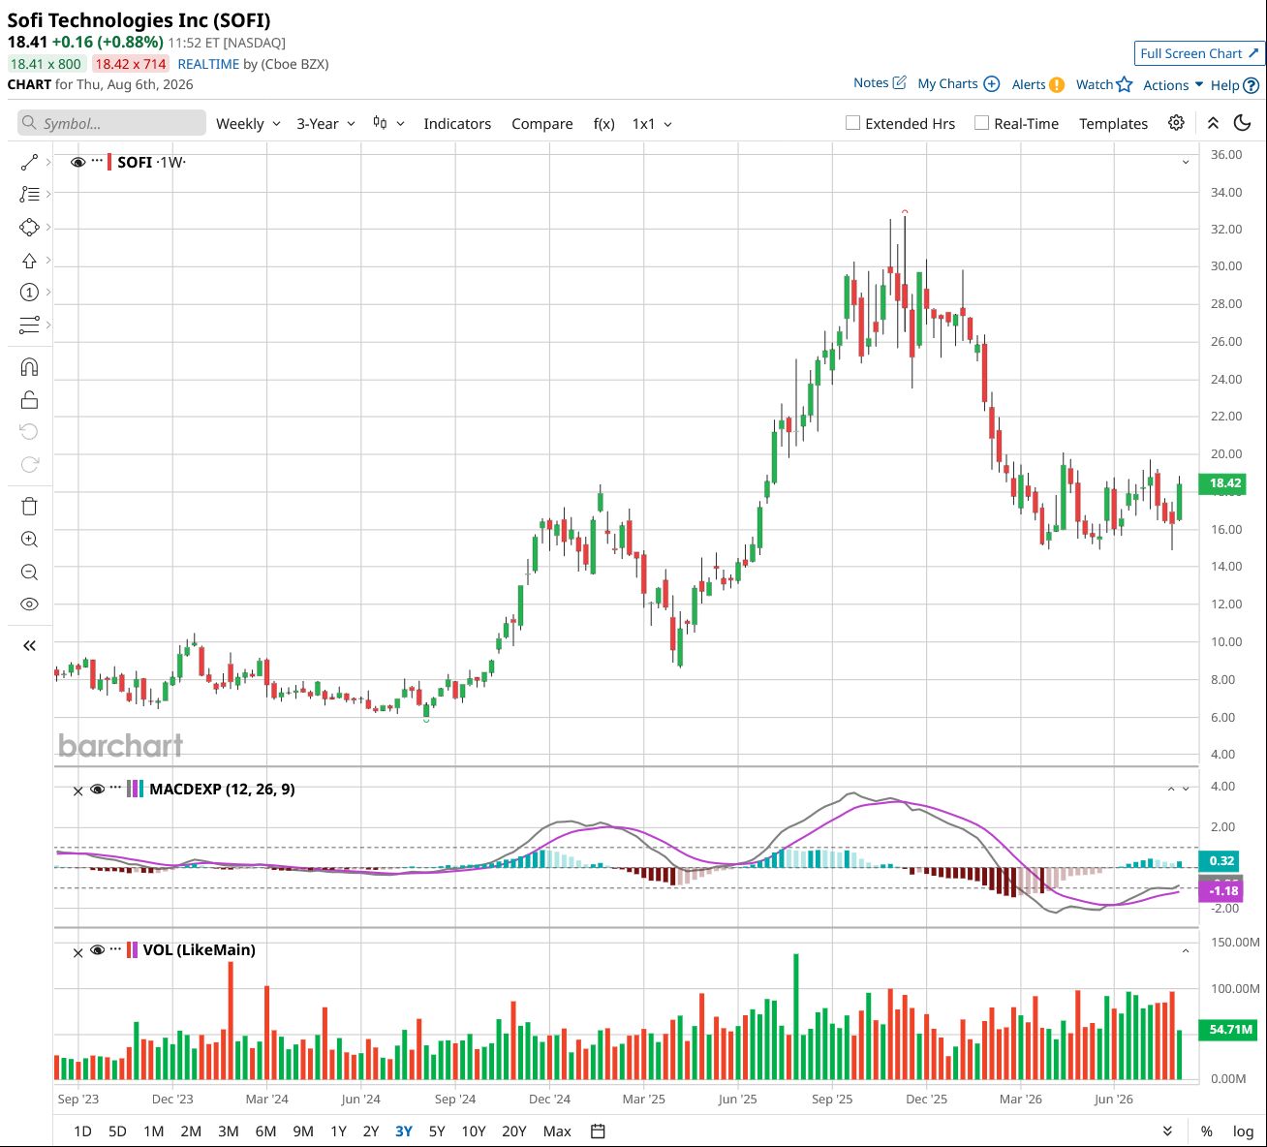The width and height of the screenshot is (1267, 1147).
Task: Toggle magnet snap mode
Action: (29, 367)
